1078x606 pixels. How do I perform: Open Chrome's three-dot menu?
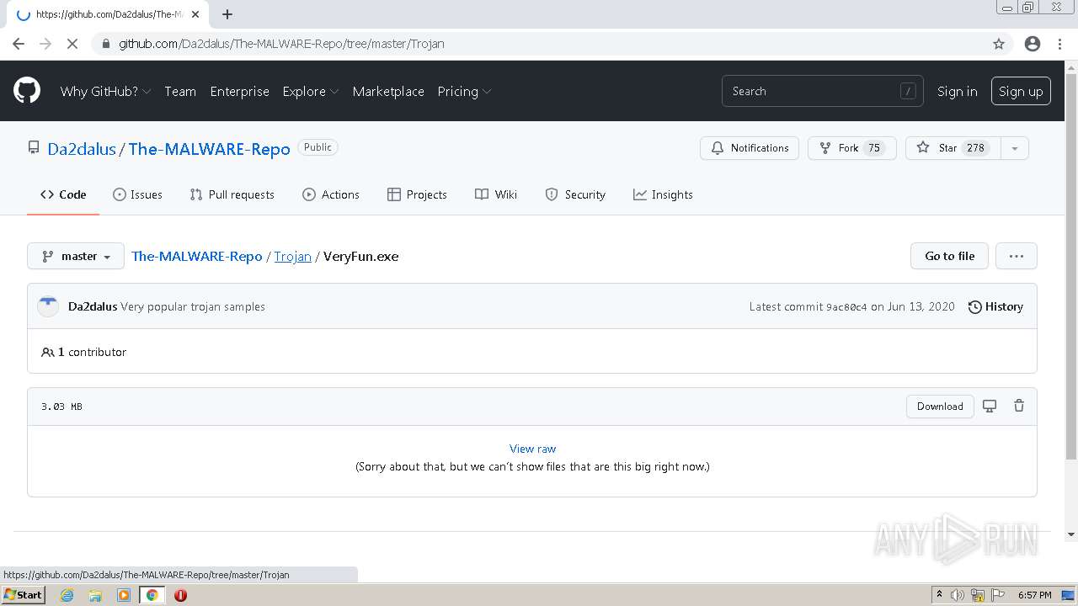[x=1059, y=44]
